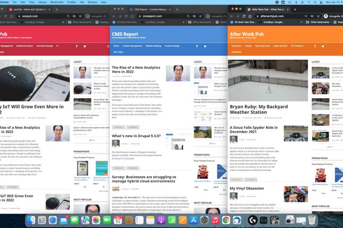343x228 pixels.
Task: Open snowy backyard hero image on After Work Pub
Action: pyautogui.click(x=268, y=81)
